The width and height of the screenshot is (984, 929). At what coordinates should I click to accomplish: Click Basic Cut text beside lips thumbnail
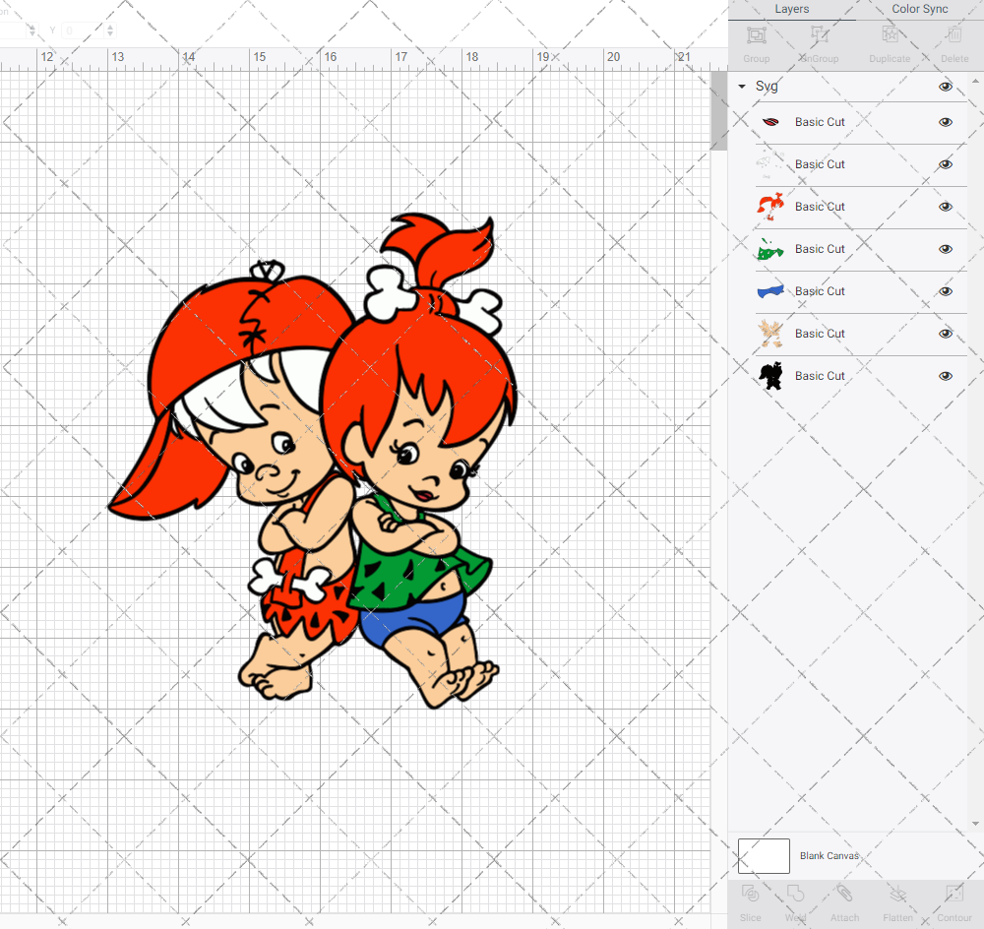(x=820, y=122)
